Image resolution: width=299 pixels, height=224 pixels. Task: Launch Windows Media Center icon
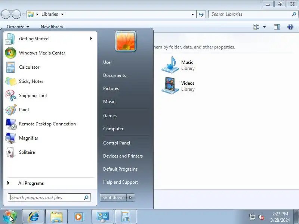pos(10,53)
